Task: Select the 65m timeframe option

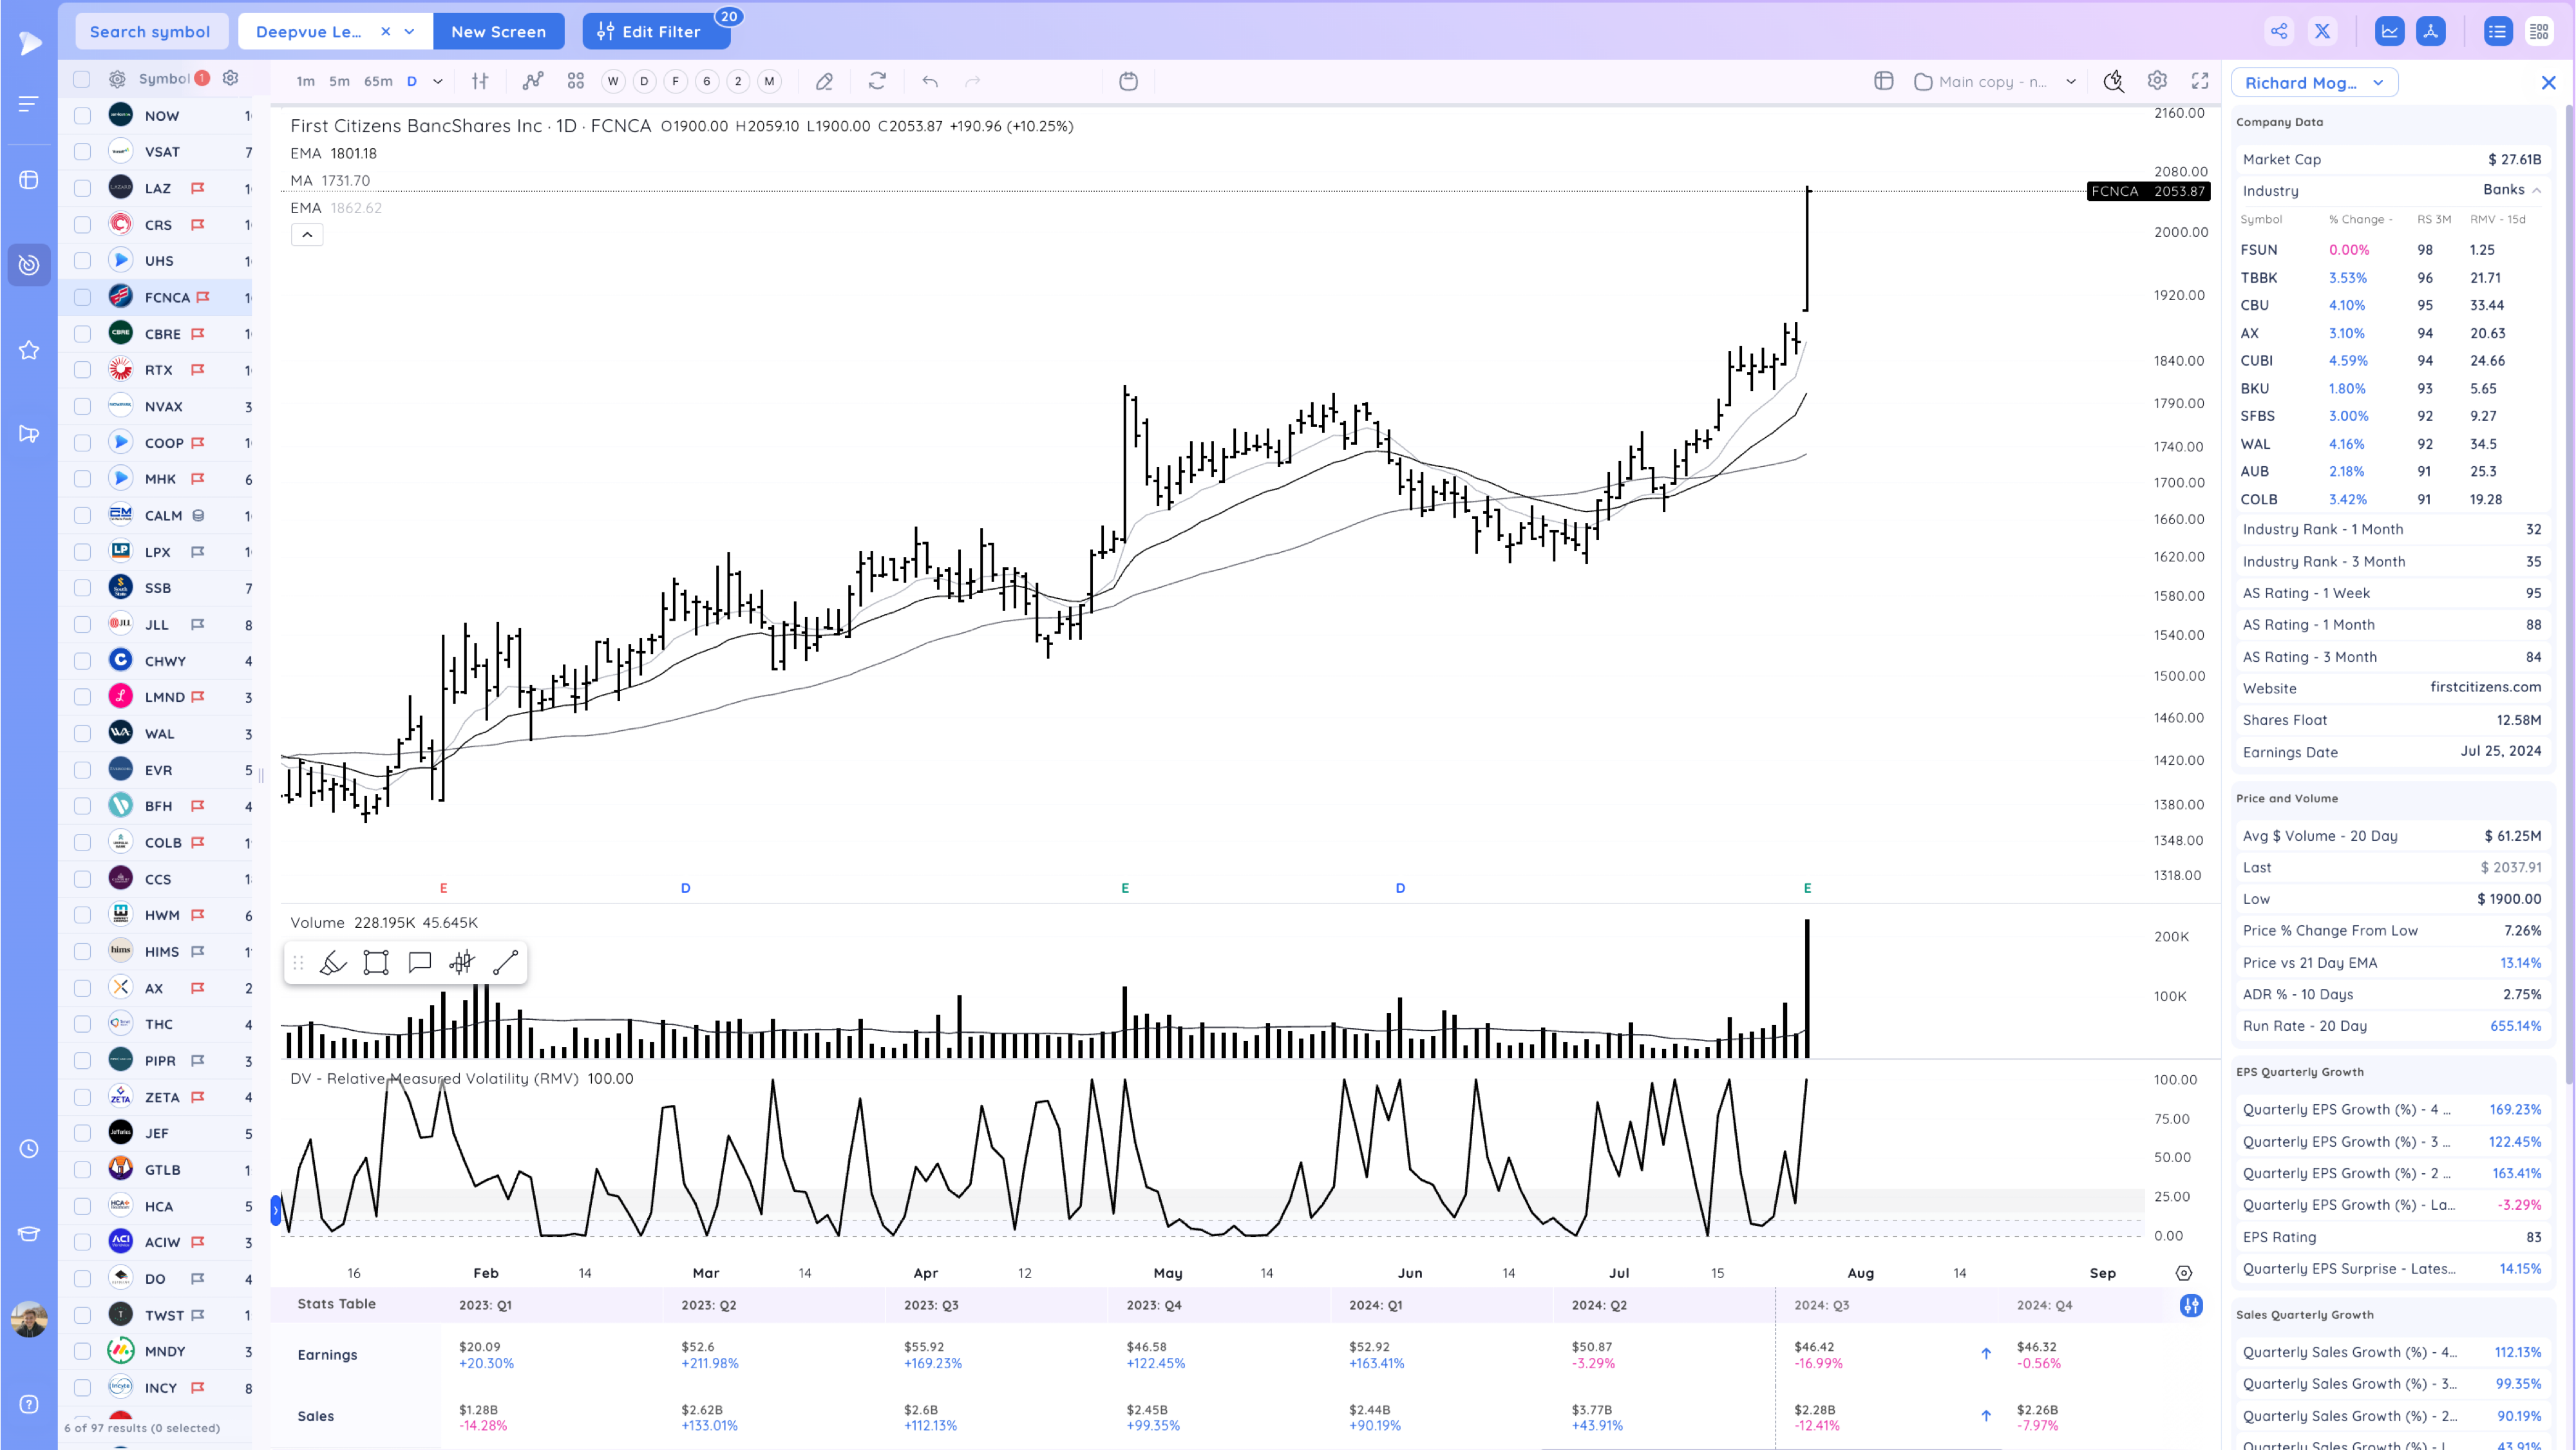Action: 378,81
